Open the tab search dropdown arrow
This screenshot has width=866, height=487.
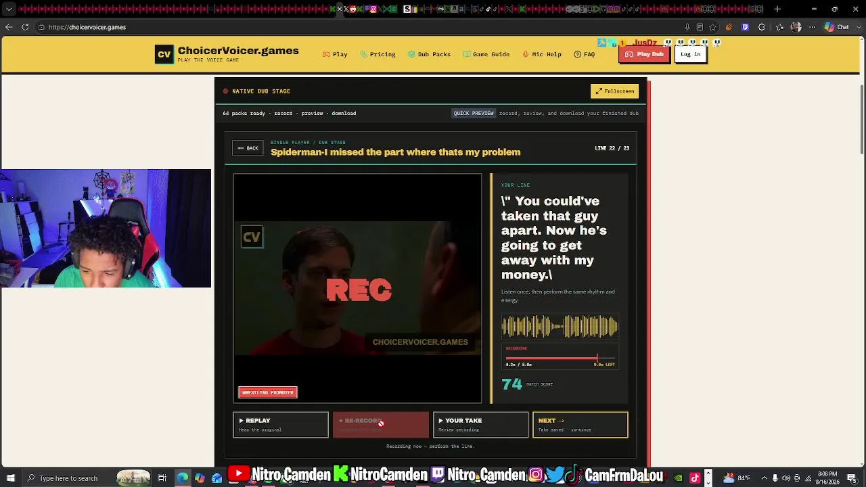click(9, 9)
